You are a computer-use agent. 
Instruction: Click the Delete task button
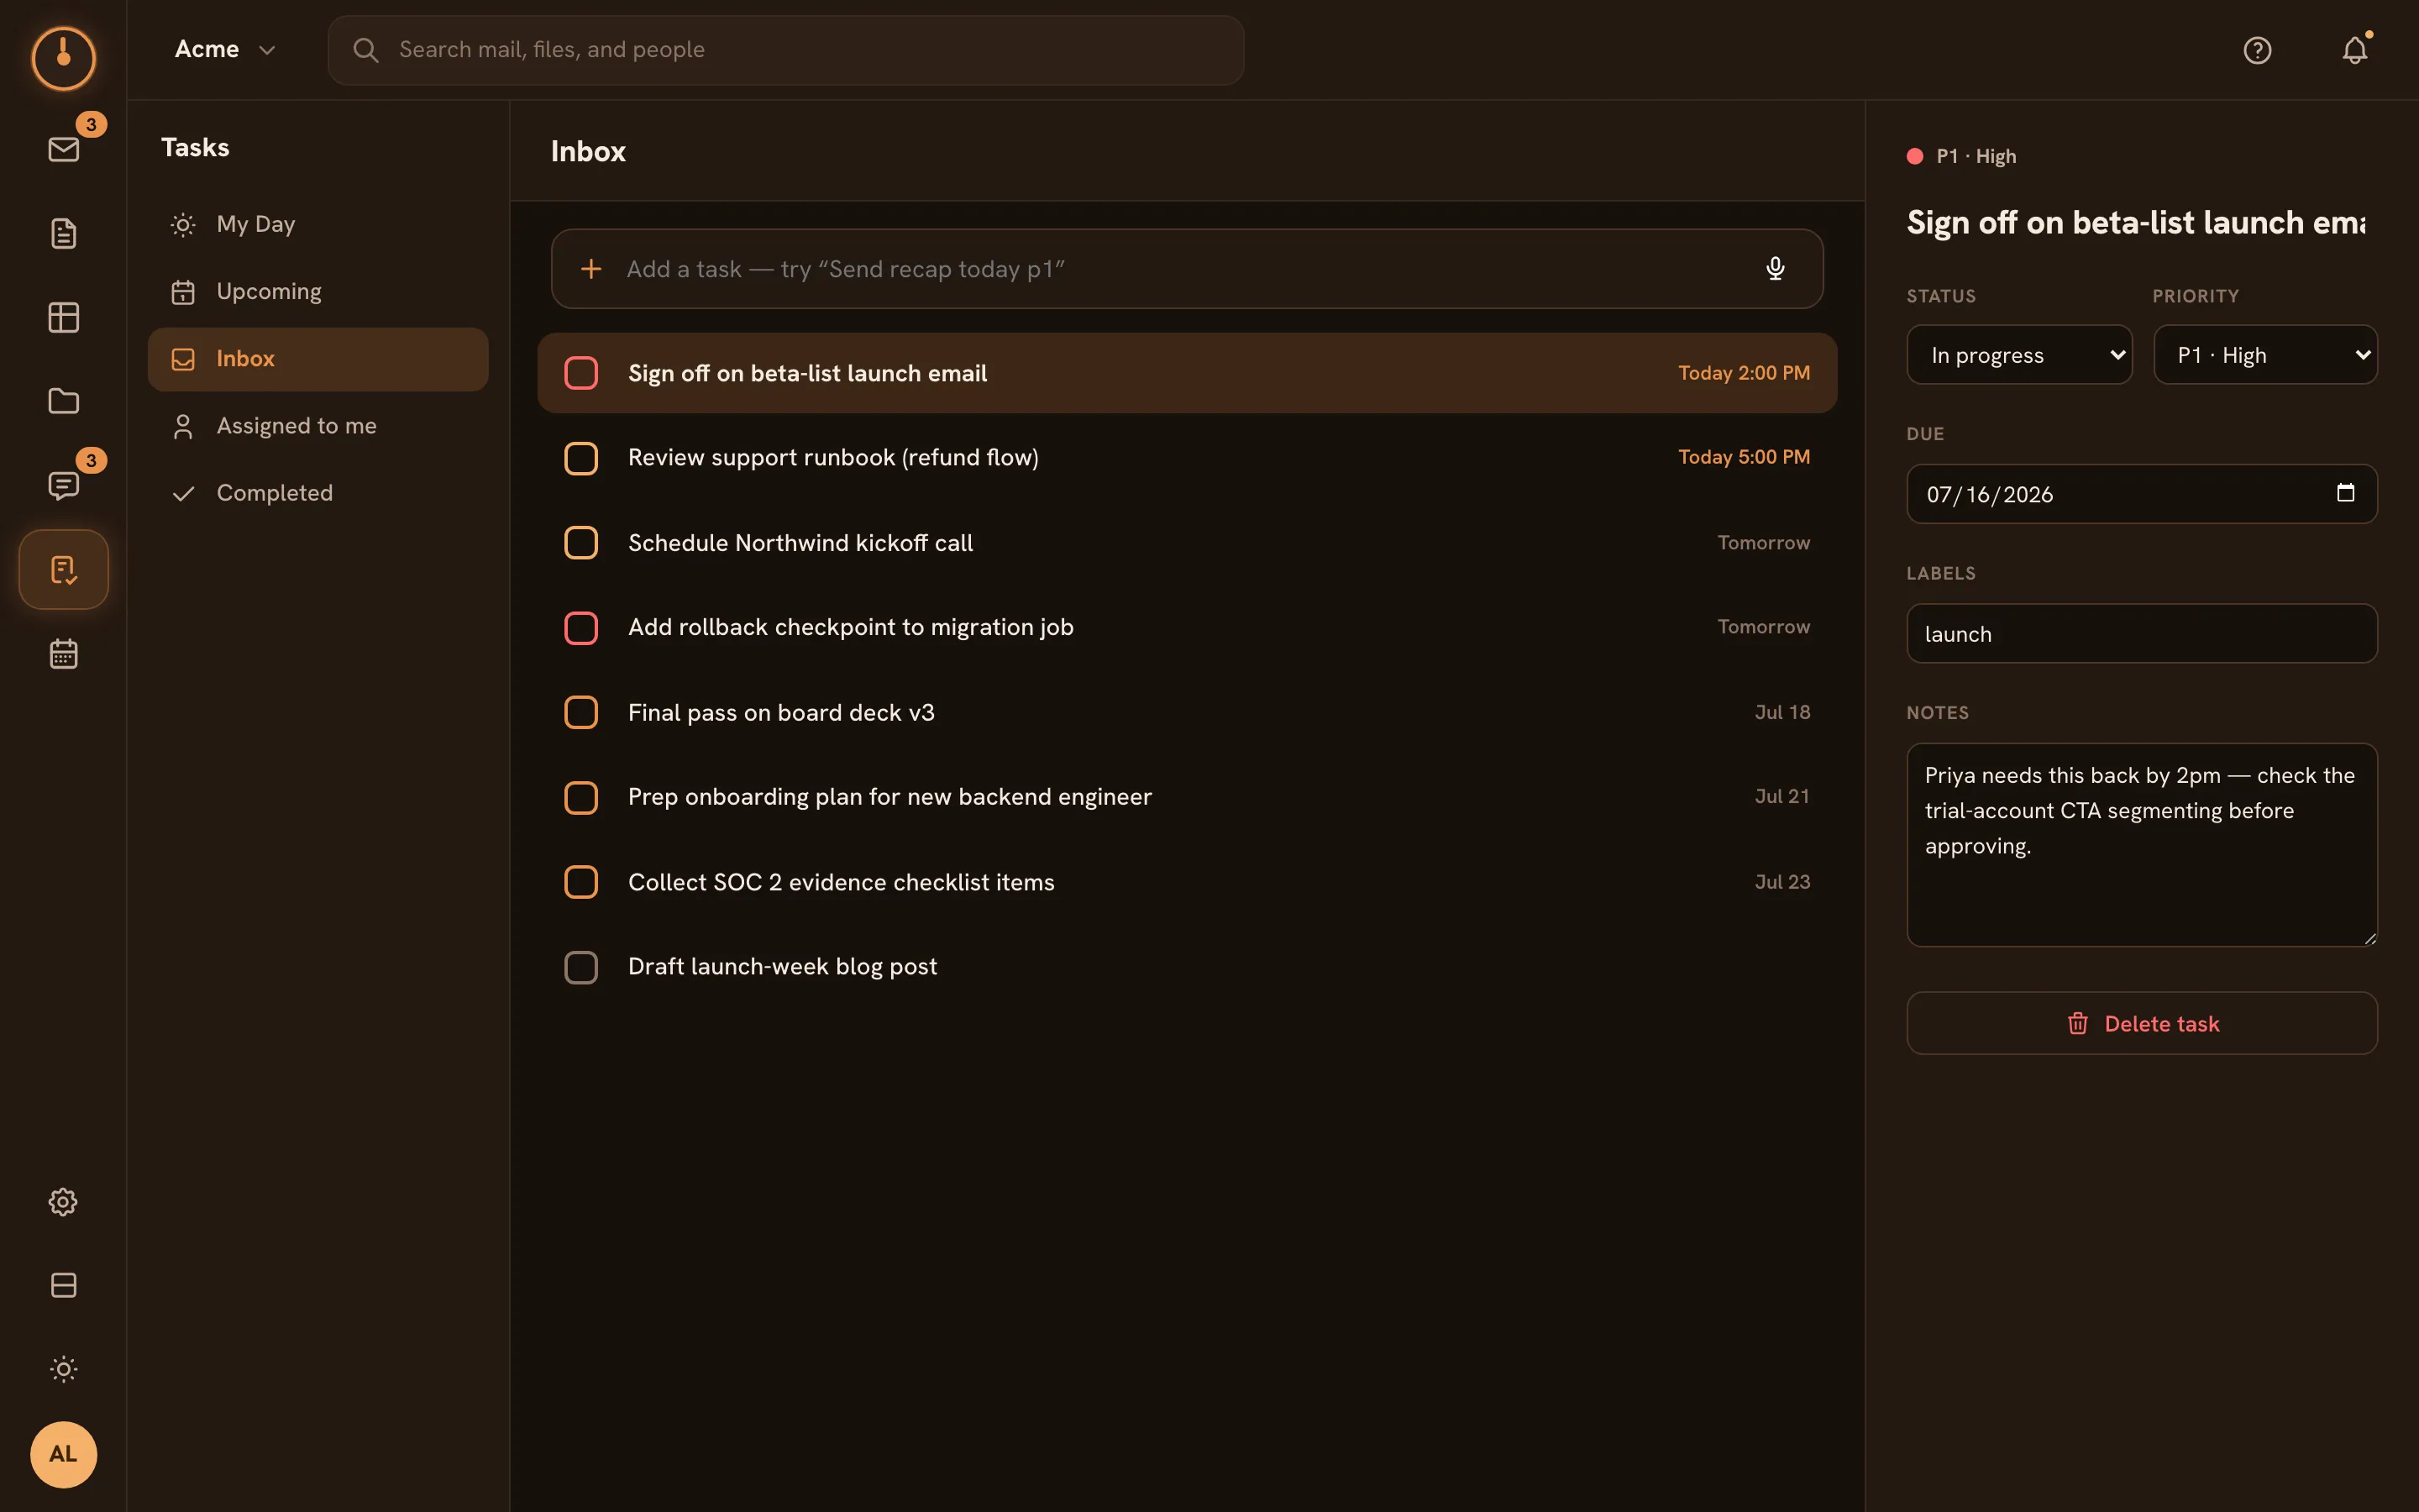pos(2141,1023)
